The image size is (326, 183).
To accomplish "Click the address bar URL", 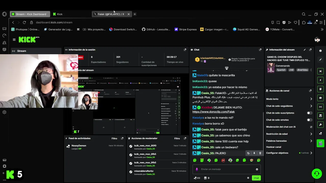I will point(54,22).
